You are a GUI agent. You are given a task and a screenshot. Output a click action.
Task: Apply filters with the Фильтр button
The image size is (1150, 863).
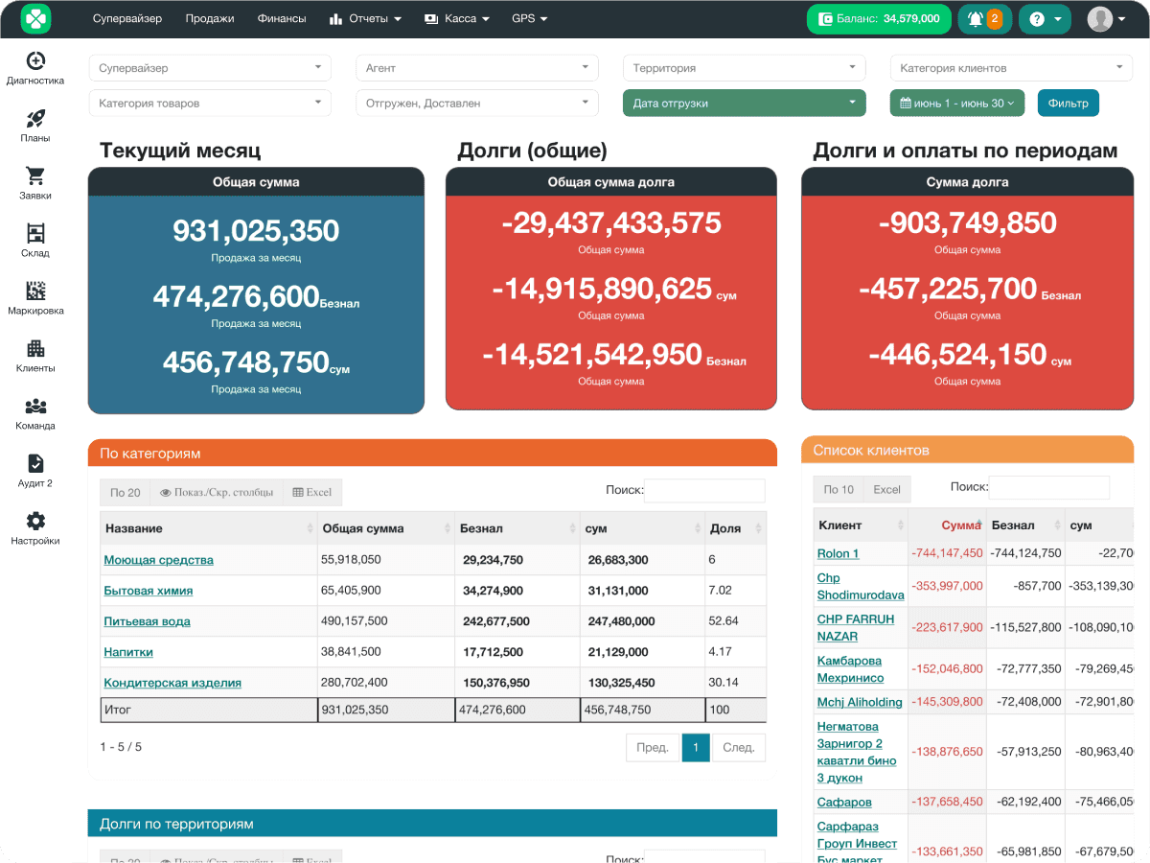tap(1069, 103)
